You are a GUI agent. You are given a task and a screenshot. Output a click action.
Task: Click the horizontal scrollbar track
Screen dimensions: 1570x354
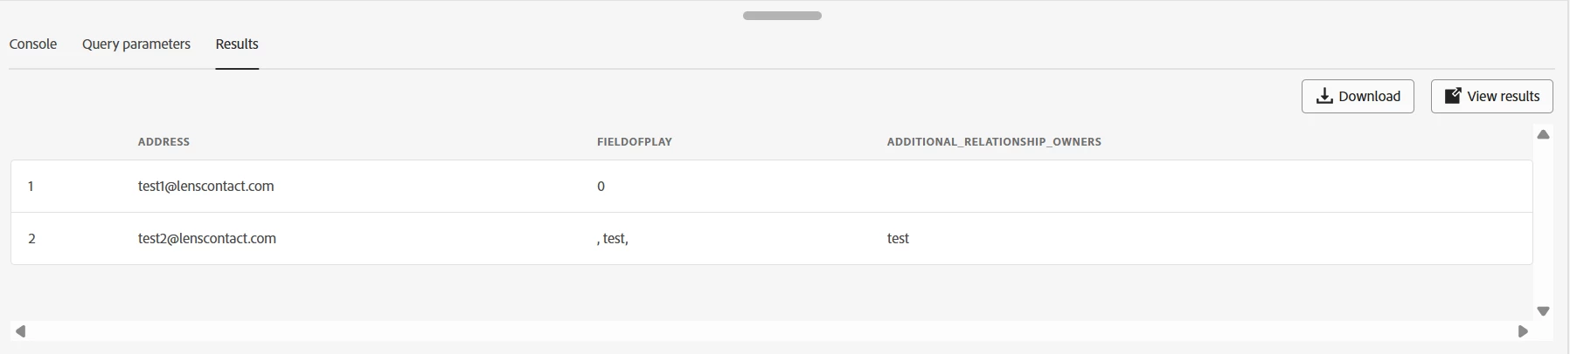point(772,331)
